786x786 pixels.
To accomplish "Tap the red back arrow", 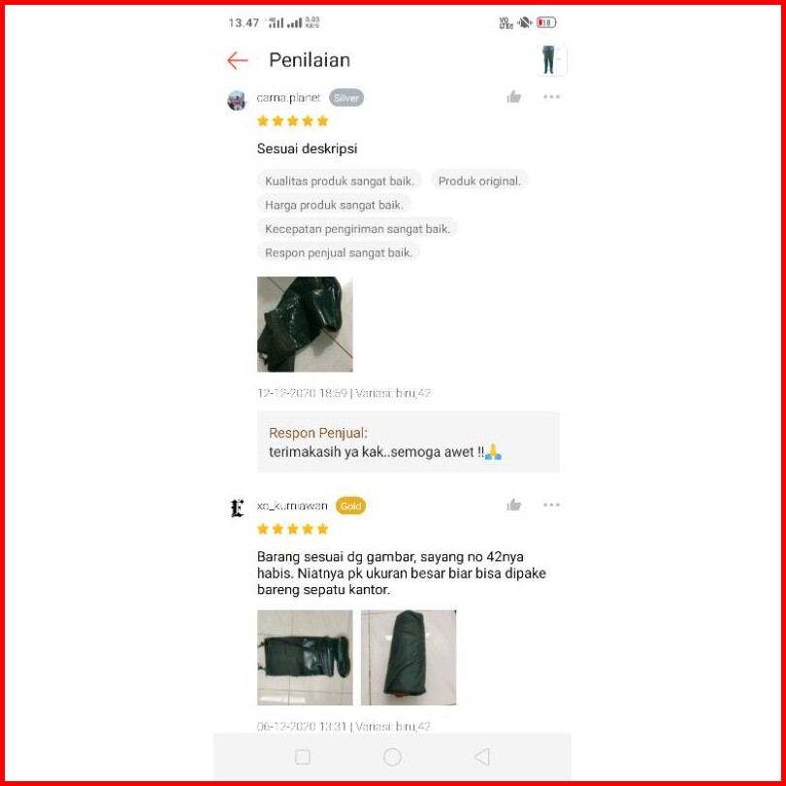I will 238,61.
